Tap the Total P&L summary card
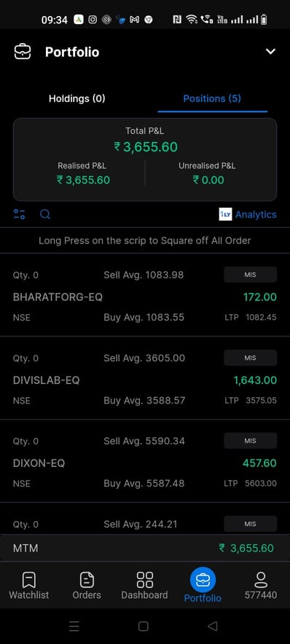 coord(145,160)
